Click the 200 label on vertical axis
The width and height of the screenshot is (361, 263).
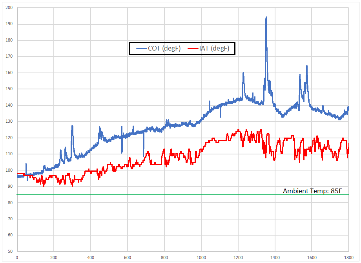point(9,8)
